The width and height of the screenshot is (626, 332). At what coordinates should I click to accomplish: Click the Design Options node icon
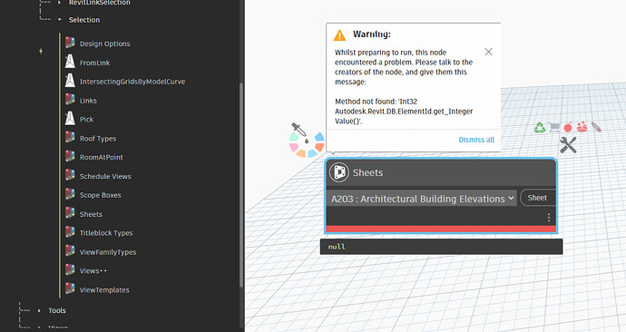tap(70, 44)
